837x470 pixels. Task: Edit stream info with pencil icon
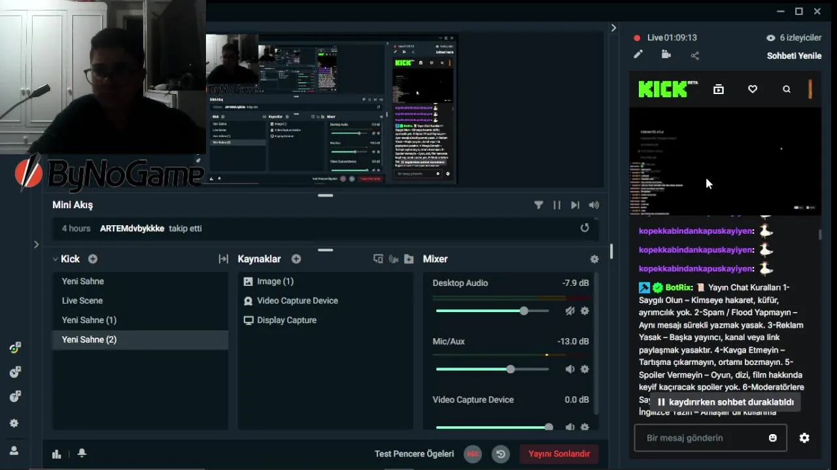click(638, 55)
